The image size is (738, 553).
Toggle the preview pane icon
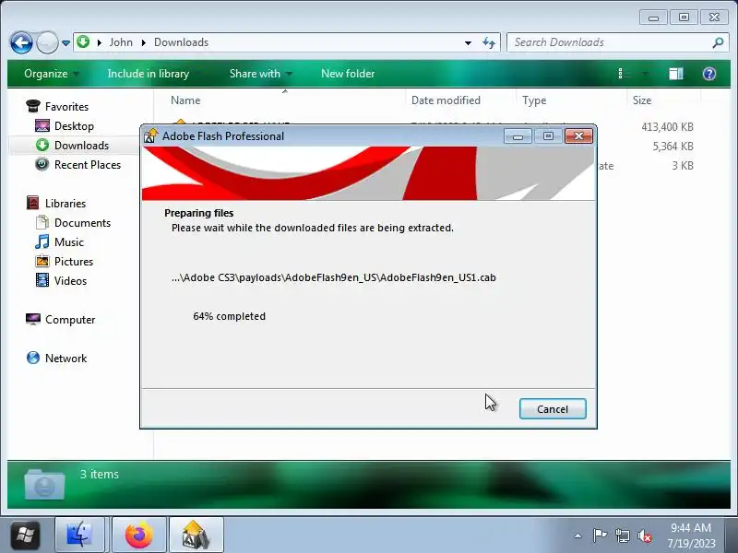[676, 74]
